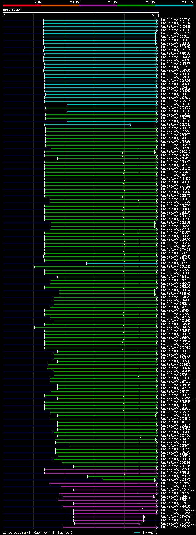Select the label UniRef100_Q5XNP6

click(x=176, y=480)
